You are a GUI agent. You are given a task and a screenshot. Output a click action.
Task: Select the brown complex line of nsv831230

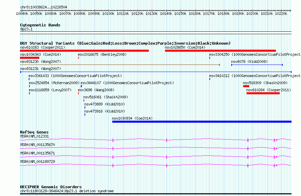(120, 65)
